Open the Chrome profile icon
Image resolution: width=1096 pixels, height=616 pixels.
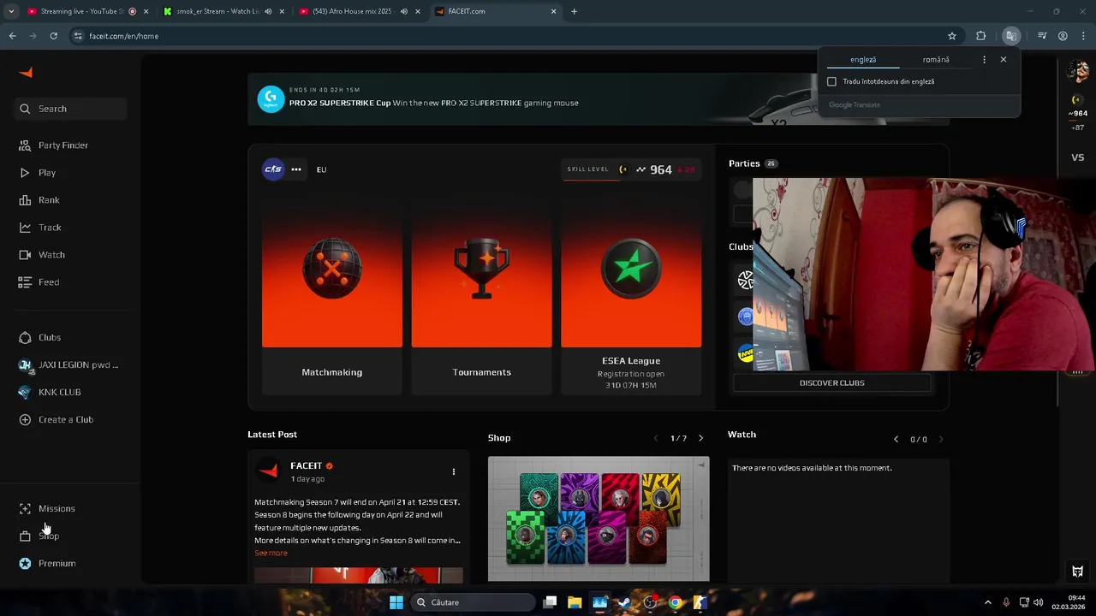tap(1063, 36)
